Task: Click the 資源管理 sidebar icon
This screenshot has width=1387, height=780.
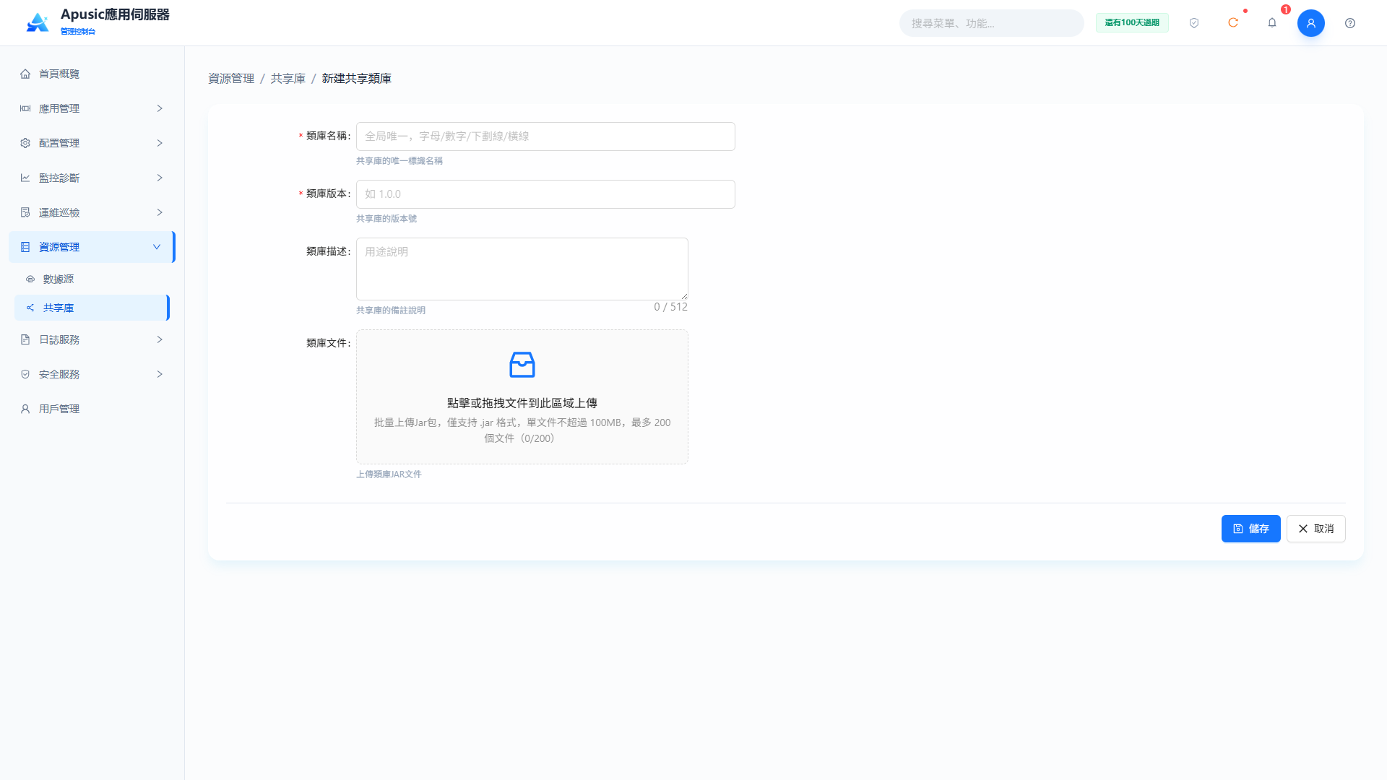Action: click(25, 247)
